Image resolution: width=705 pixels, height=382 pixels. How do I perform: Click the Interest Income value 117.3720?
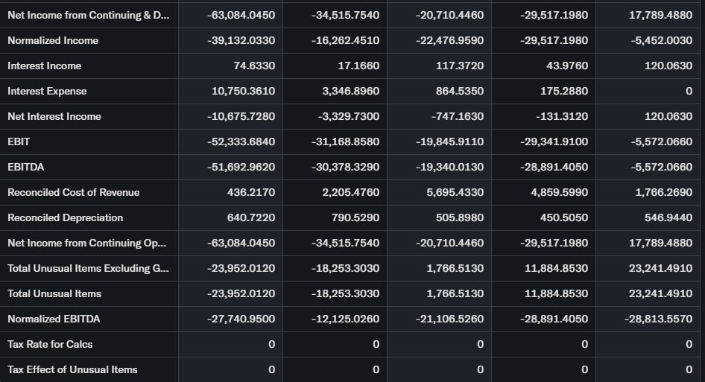tap(460, 66)
